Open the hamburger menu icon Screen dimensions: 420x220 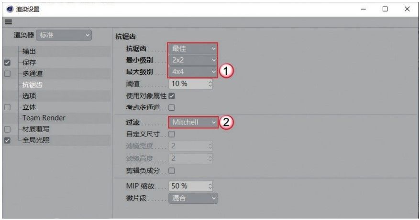[x=8, y=22]
